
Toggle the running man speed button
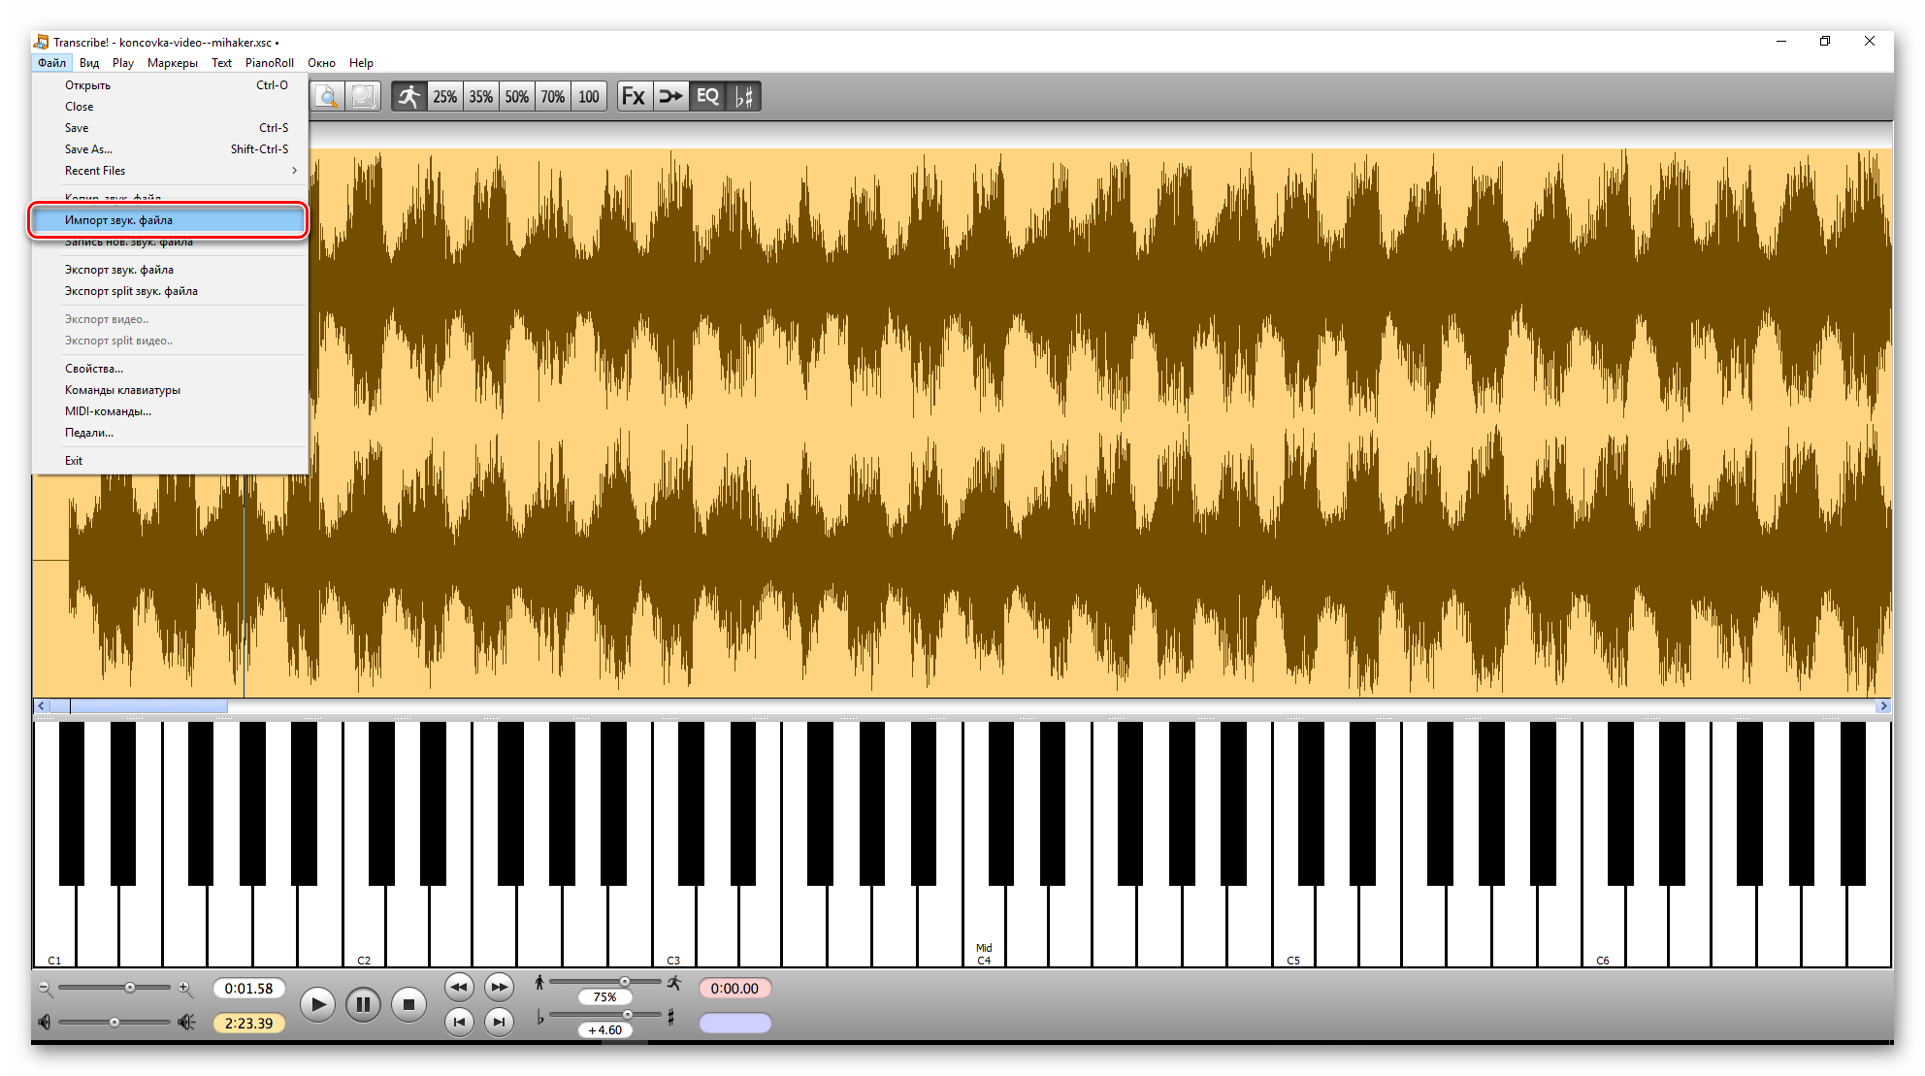point(409,96)
